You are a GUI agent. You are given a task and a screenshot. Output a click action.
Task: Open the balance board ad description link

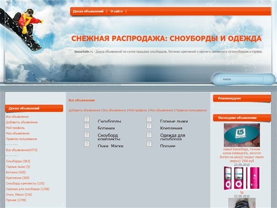[x=242, y=155]
